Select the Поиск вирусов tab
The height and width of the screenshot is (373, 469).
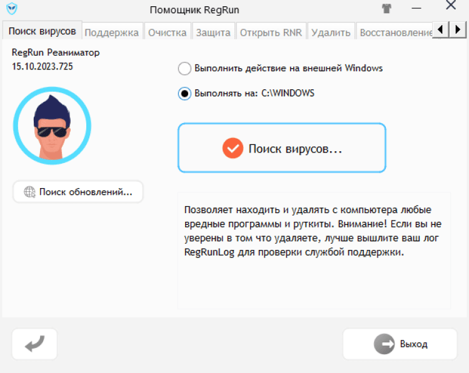(42, 31)
